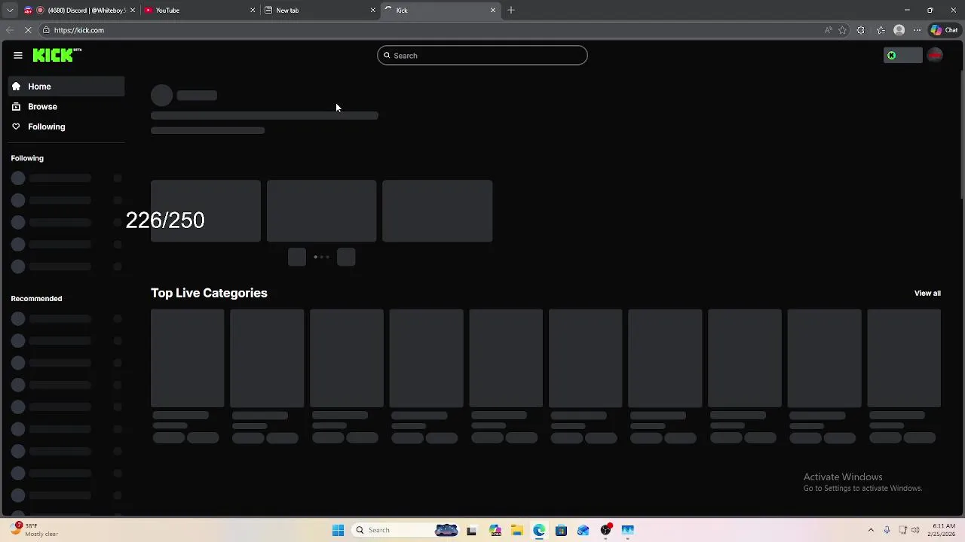965x542 pixels.
Task: Open Copilot Chat button
Action: [945, 30]
